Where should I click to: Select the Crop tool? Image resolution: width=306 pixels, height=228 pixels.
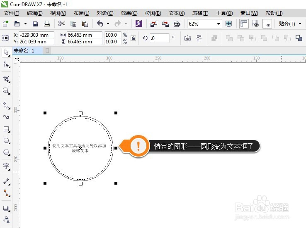pos(6,79)
